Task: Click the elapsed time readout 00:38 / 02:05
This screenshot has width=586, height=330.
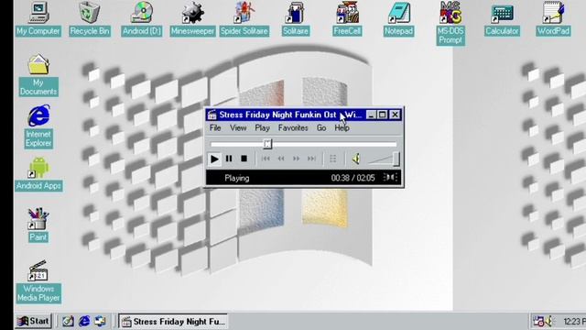Action: 353,178
